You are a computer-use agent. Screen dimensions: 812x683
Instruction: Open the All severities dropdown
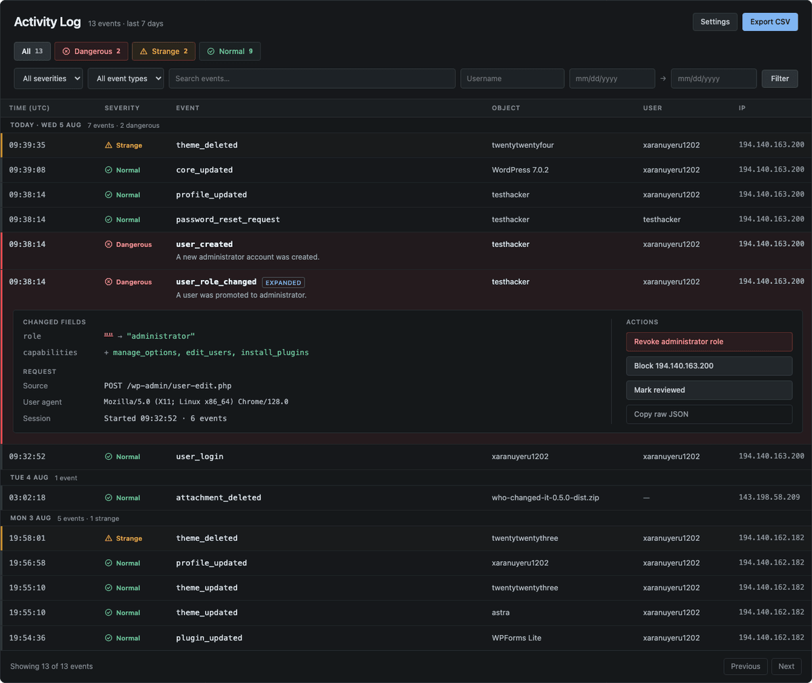click(x=49, y=78)
